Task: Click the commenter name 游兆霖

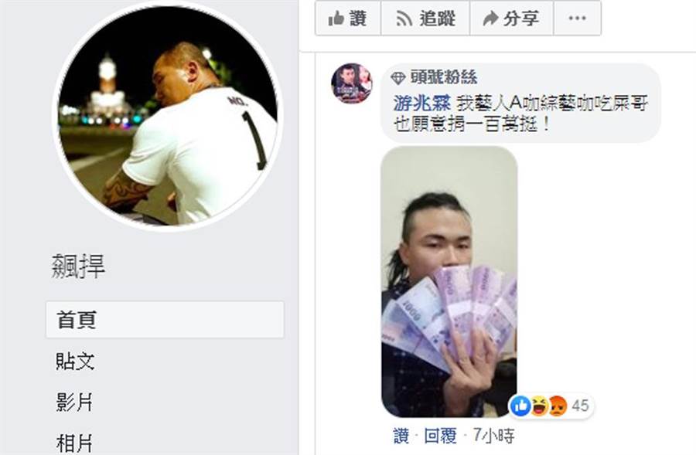Action: (421, 104)
